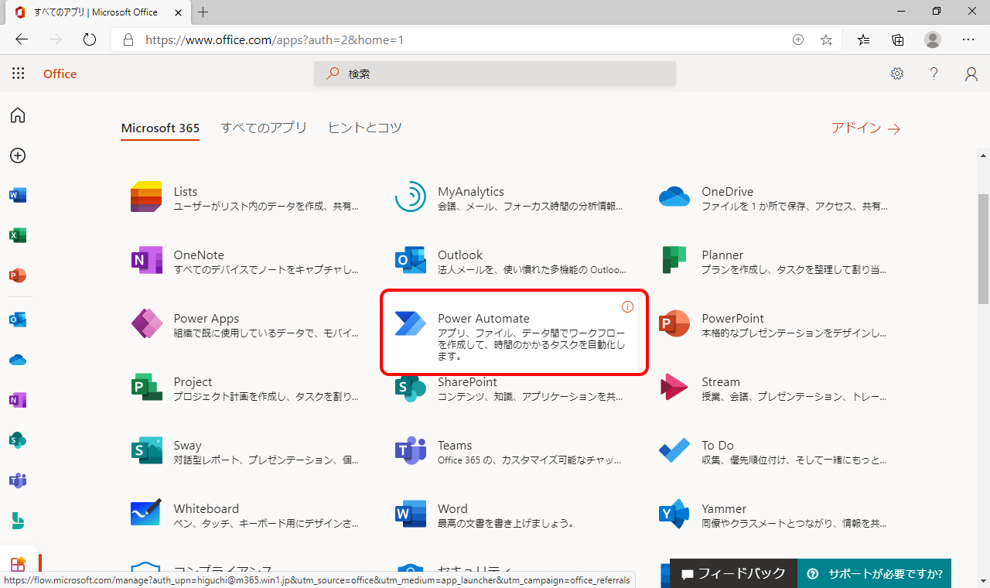Open the Sway app icon
Image resolution: width=990 pixels, height=588 pixels.
click(146, 451)
